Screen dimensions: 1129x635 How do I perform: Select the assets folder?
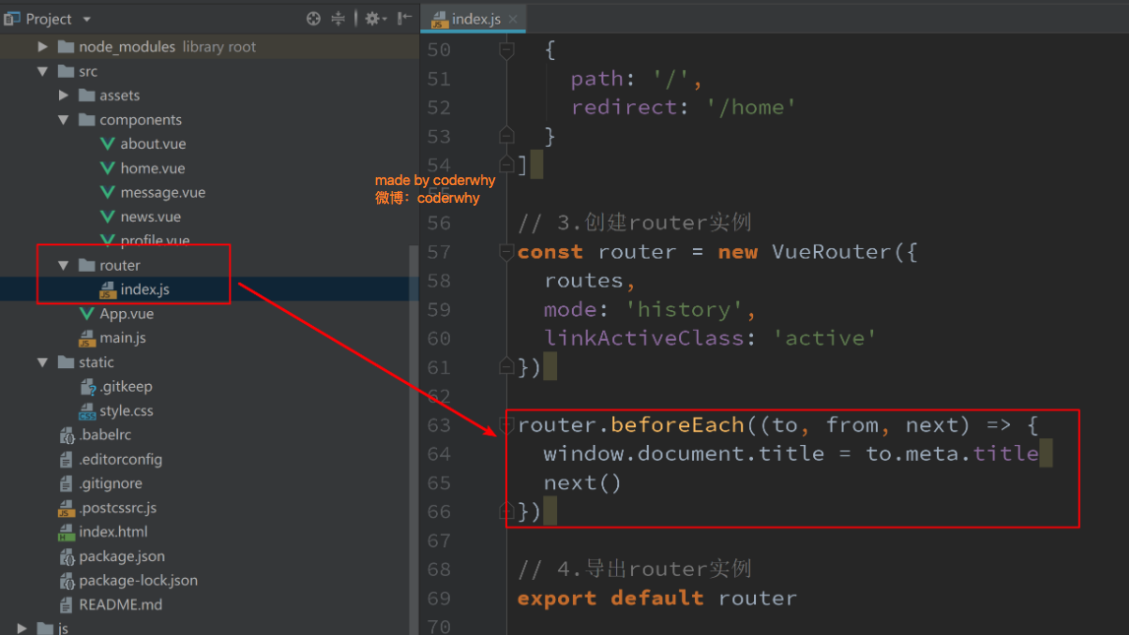(119, 95)
